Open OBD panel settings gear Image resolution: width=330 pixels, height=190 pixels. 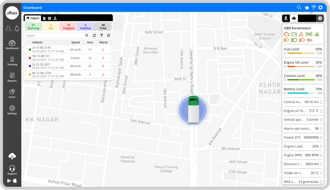(x=320, y=18)
